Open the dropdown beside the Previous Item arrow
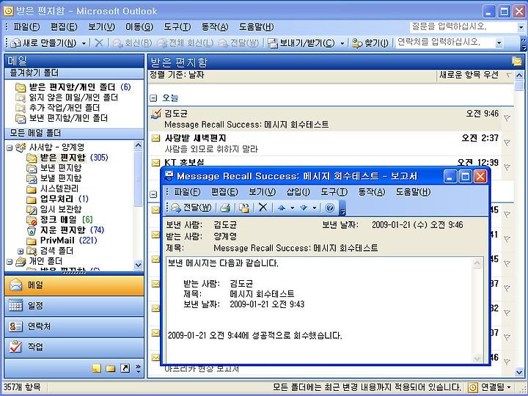The height and width of the screenshot is (396, 528). point(292,208)
